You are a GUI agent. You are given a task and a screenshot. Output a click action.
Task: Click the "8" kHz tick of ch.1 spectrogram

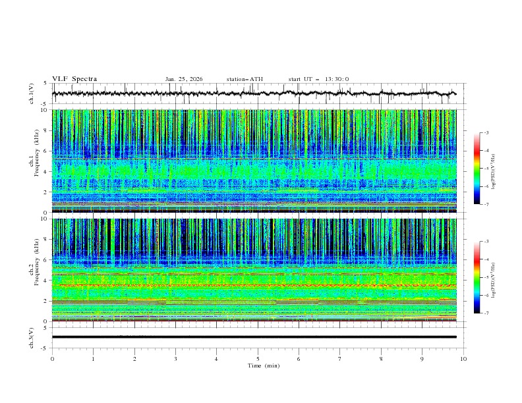point(47,130)
